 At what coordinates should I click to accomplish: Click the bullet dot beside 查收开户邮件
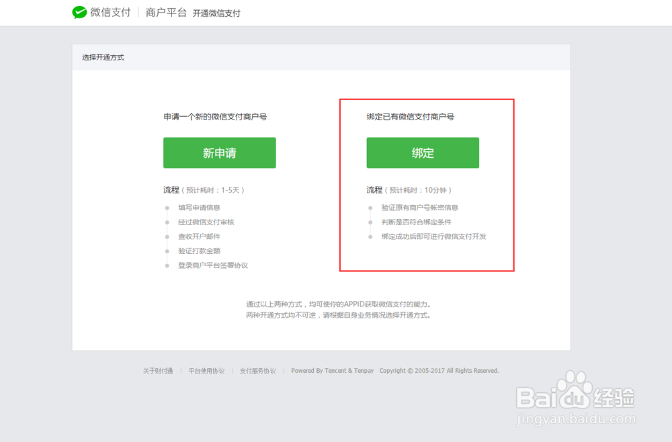pyautogui.click(x=165, y=236)
